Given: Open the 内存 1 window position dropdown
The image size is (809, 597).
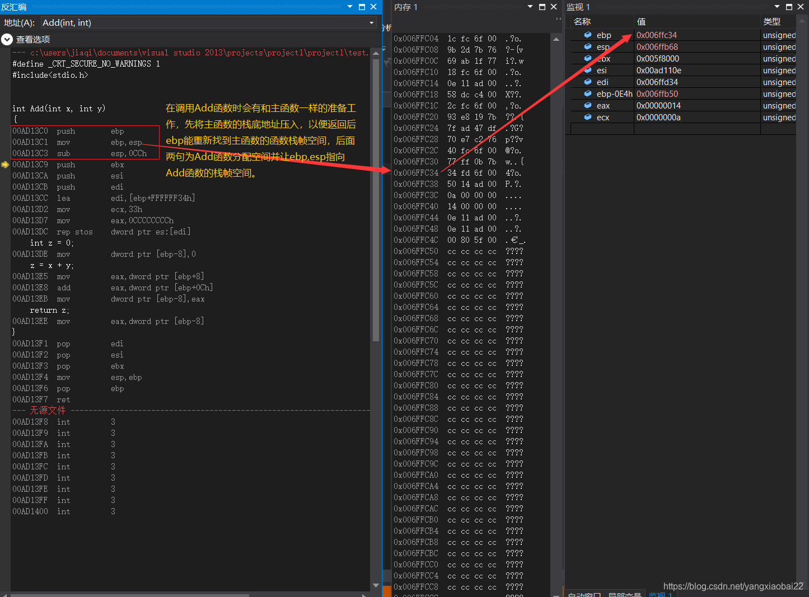Looking at the screenshot, I should coord(530,7).
